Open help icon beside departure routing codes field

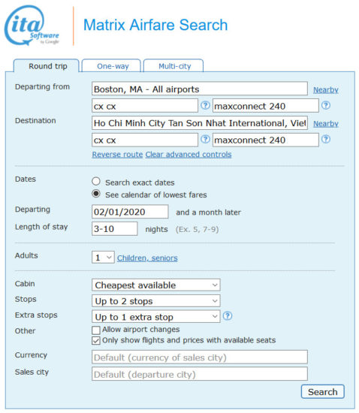[205, 105]
